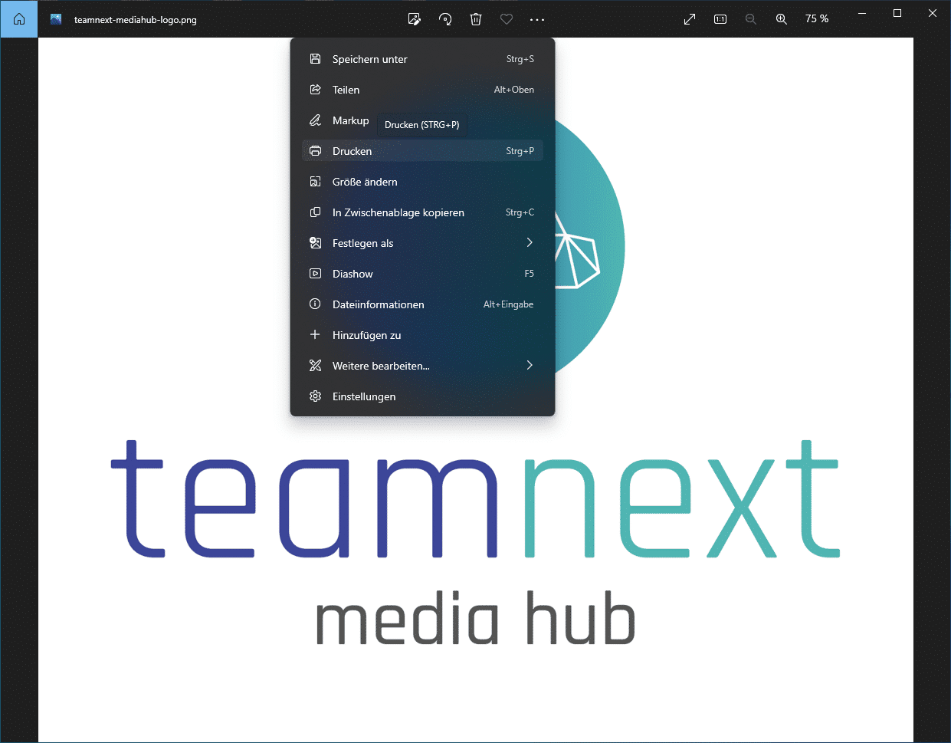
Task: Maximize the Photos window
Action: pos(897,13)
